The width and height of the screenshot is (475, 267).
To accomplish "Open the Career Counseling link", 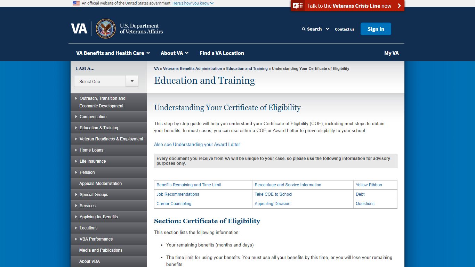I will tap(174, 204).
